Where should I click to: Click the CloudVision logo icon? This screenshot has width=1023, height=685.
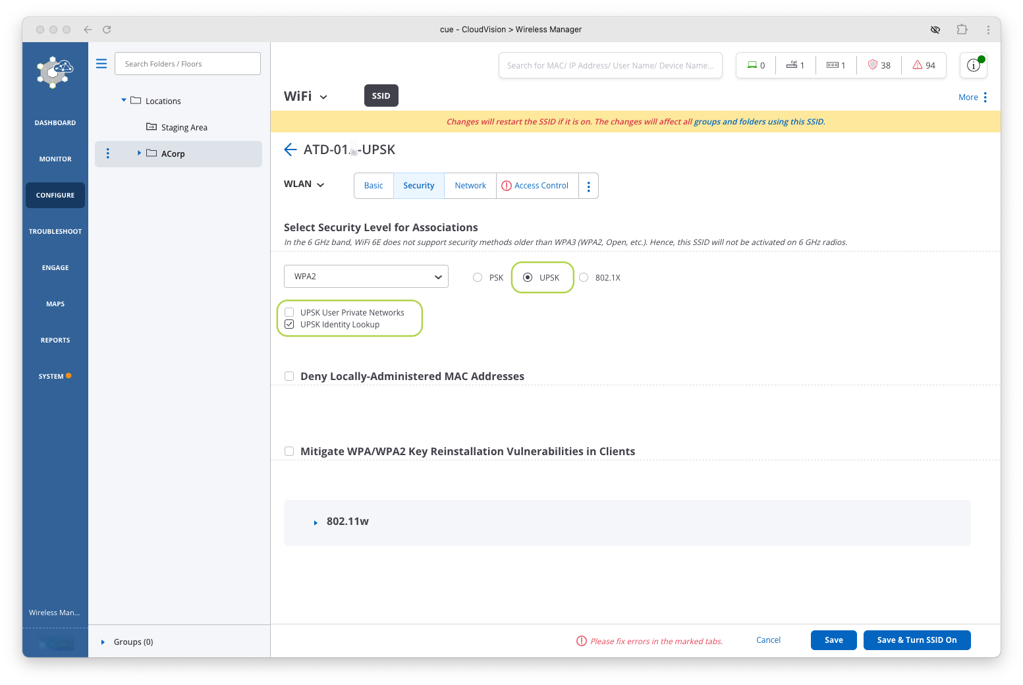pos(55,72)
